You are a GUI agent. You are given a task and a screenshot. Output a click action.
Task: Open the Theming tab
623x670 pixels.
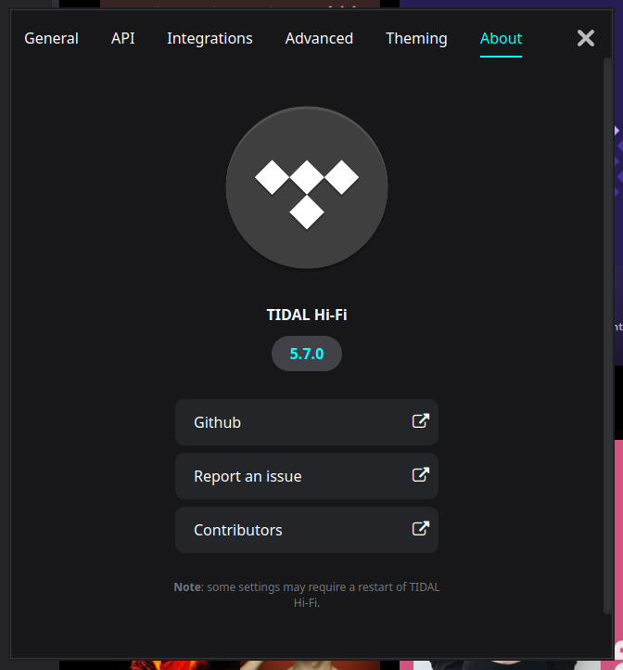416,38
